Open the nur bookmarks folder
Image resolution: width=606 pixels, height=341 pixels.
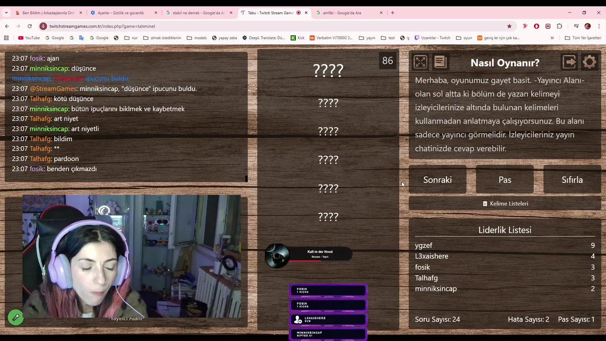click(131, 38)
